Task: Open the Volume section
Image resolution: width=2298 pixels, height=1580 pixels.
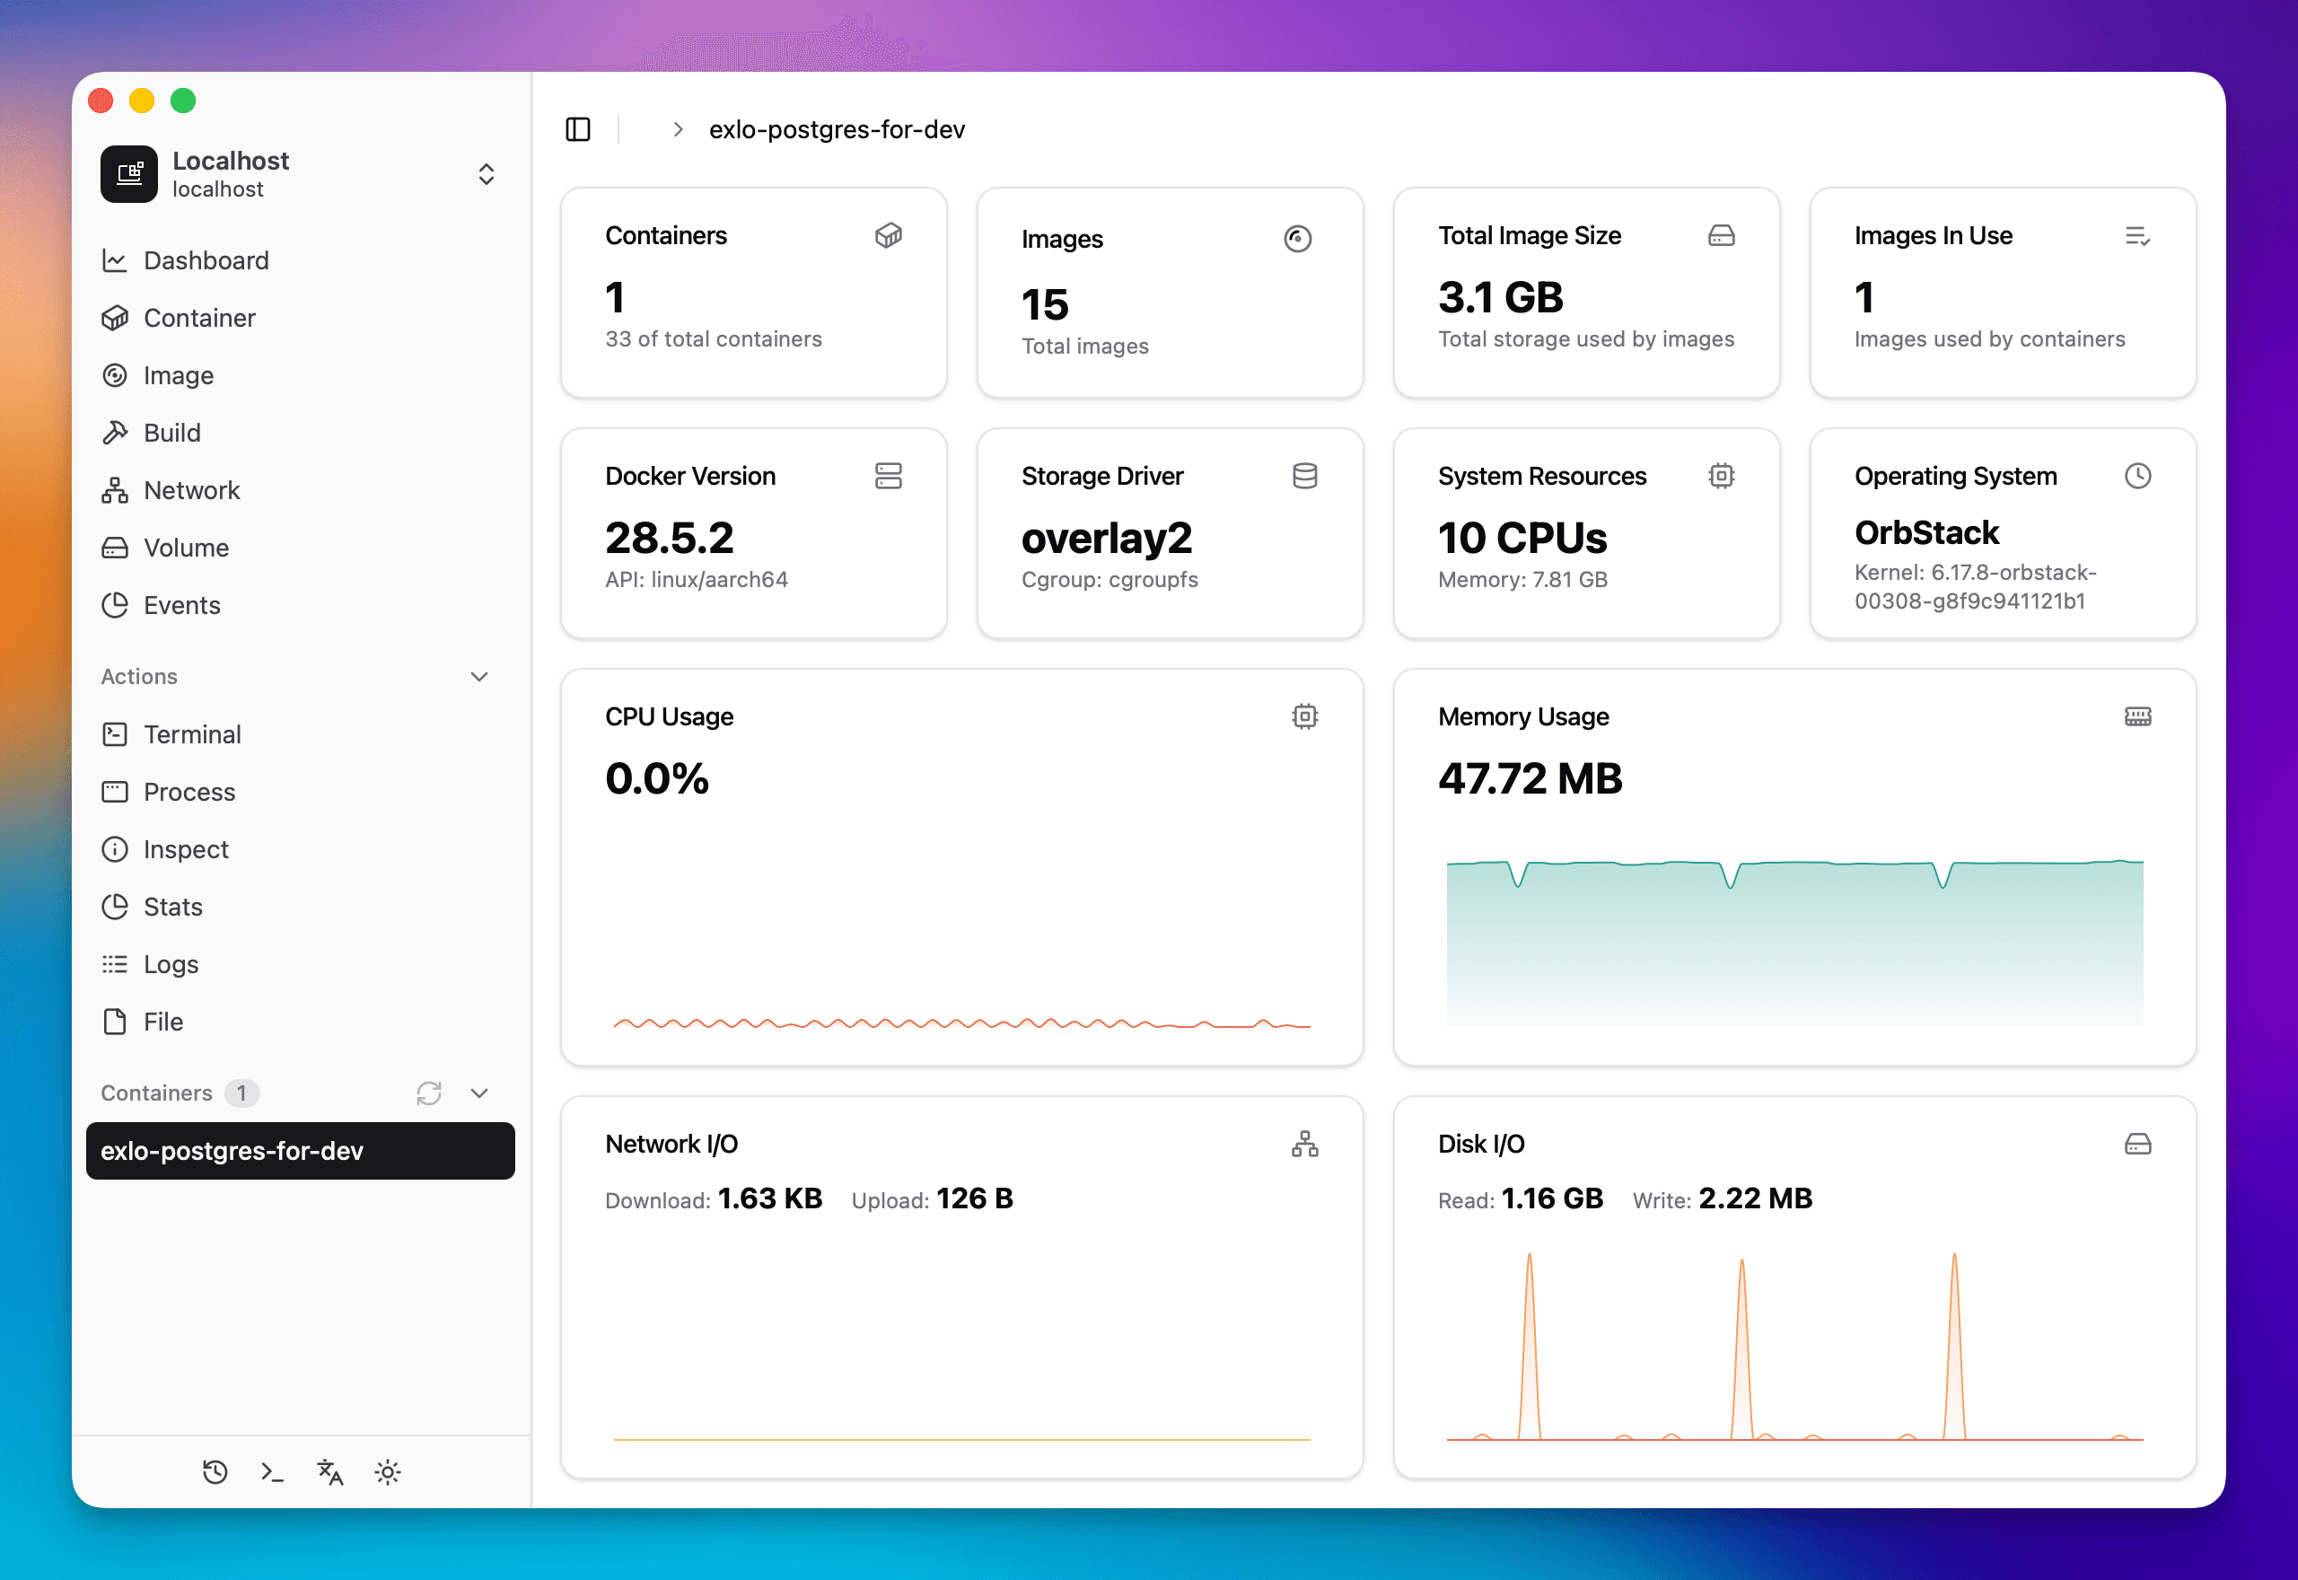Action: coord(185,548)
